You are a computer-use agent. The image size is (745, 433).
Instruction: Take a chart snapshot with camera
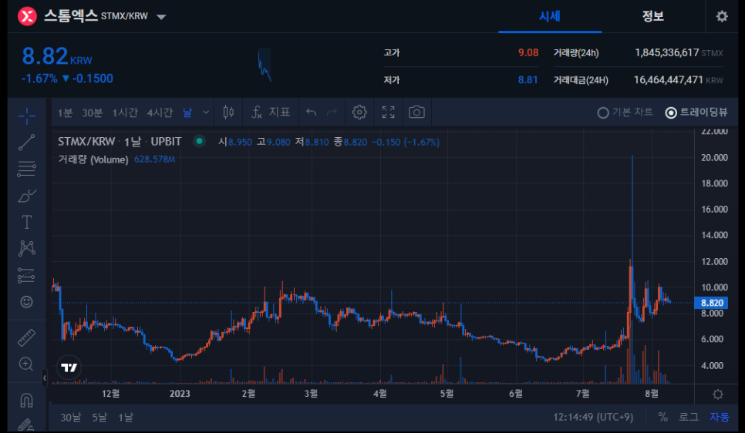pos(416,112)
